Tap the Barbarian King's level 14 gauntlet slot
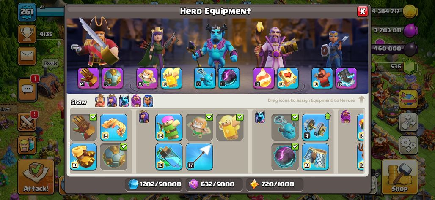Image resolution: width=435 pixels, height=200 pixels. point(88,78)
